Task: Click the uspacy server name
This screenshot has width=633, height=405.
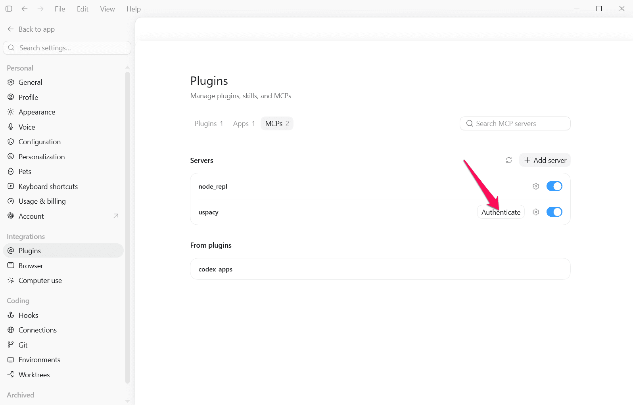Action: [x=209, y=212]
